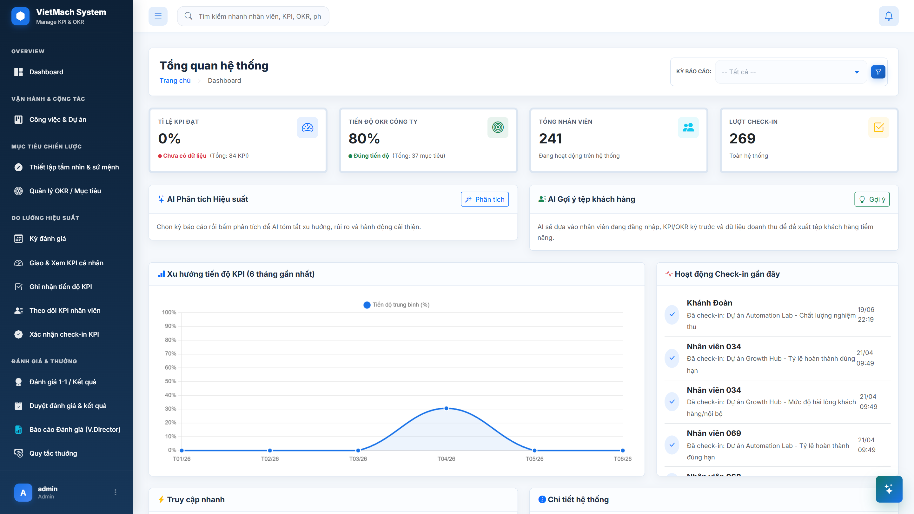Click checkmark icon beside Khánh Đoàn check-in
Viewport: 914px width, 514px height.
point(672,314)
